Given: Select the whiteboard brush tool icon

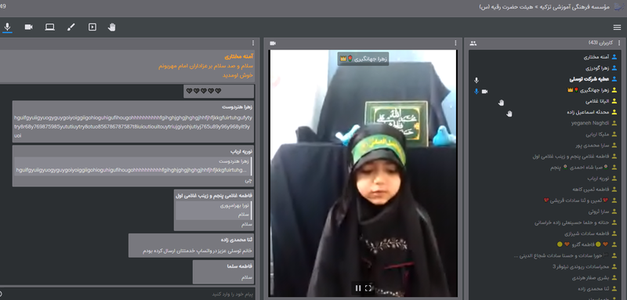Looking at the screenshot, I should (x=71, y=27).
